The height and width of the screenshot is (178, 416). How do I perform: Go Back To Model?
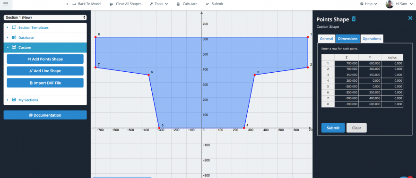click(x=84, y=4)
